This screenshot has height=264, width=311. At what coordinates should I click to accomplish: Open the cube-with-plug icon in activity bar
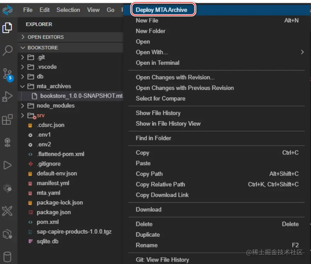point(7,234)
